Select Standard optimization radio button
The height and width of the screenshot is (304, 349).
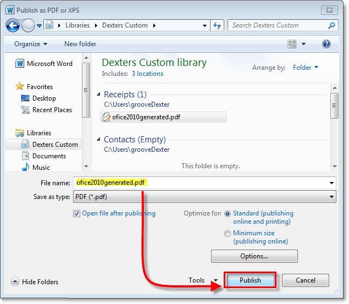tap(228, 213)
